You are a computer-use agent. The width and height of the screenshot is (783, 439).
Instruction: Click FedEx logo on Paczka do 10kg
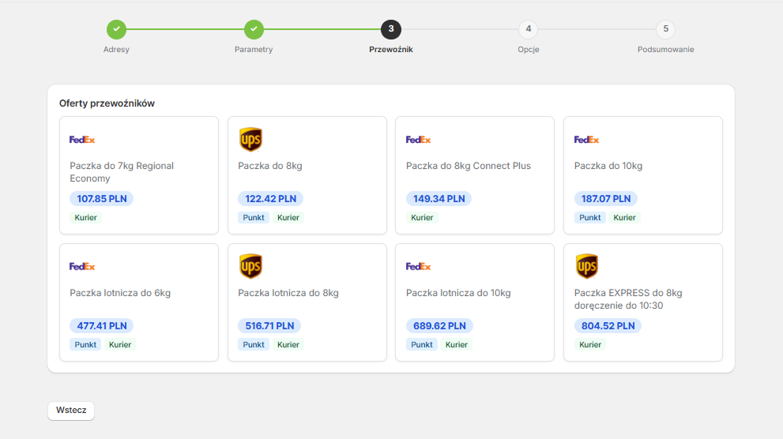point(586,140)
